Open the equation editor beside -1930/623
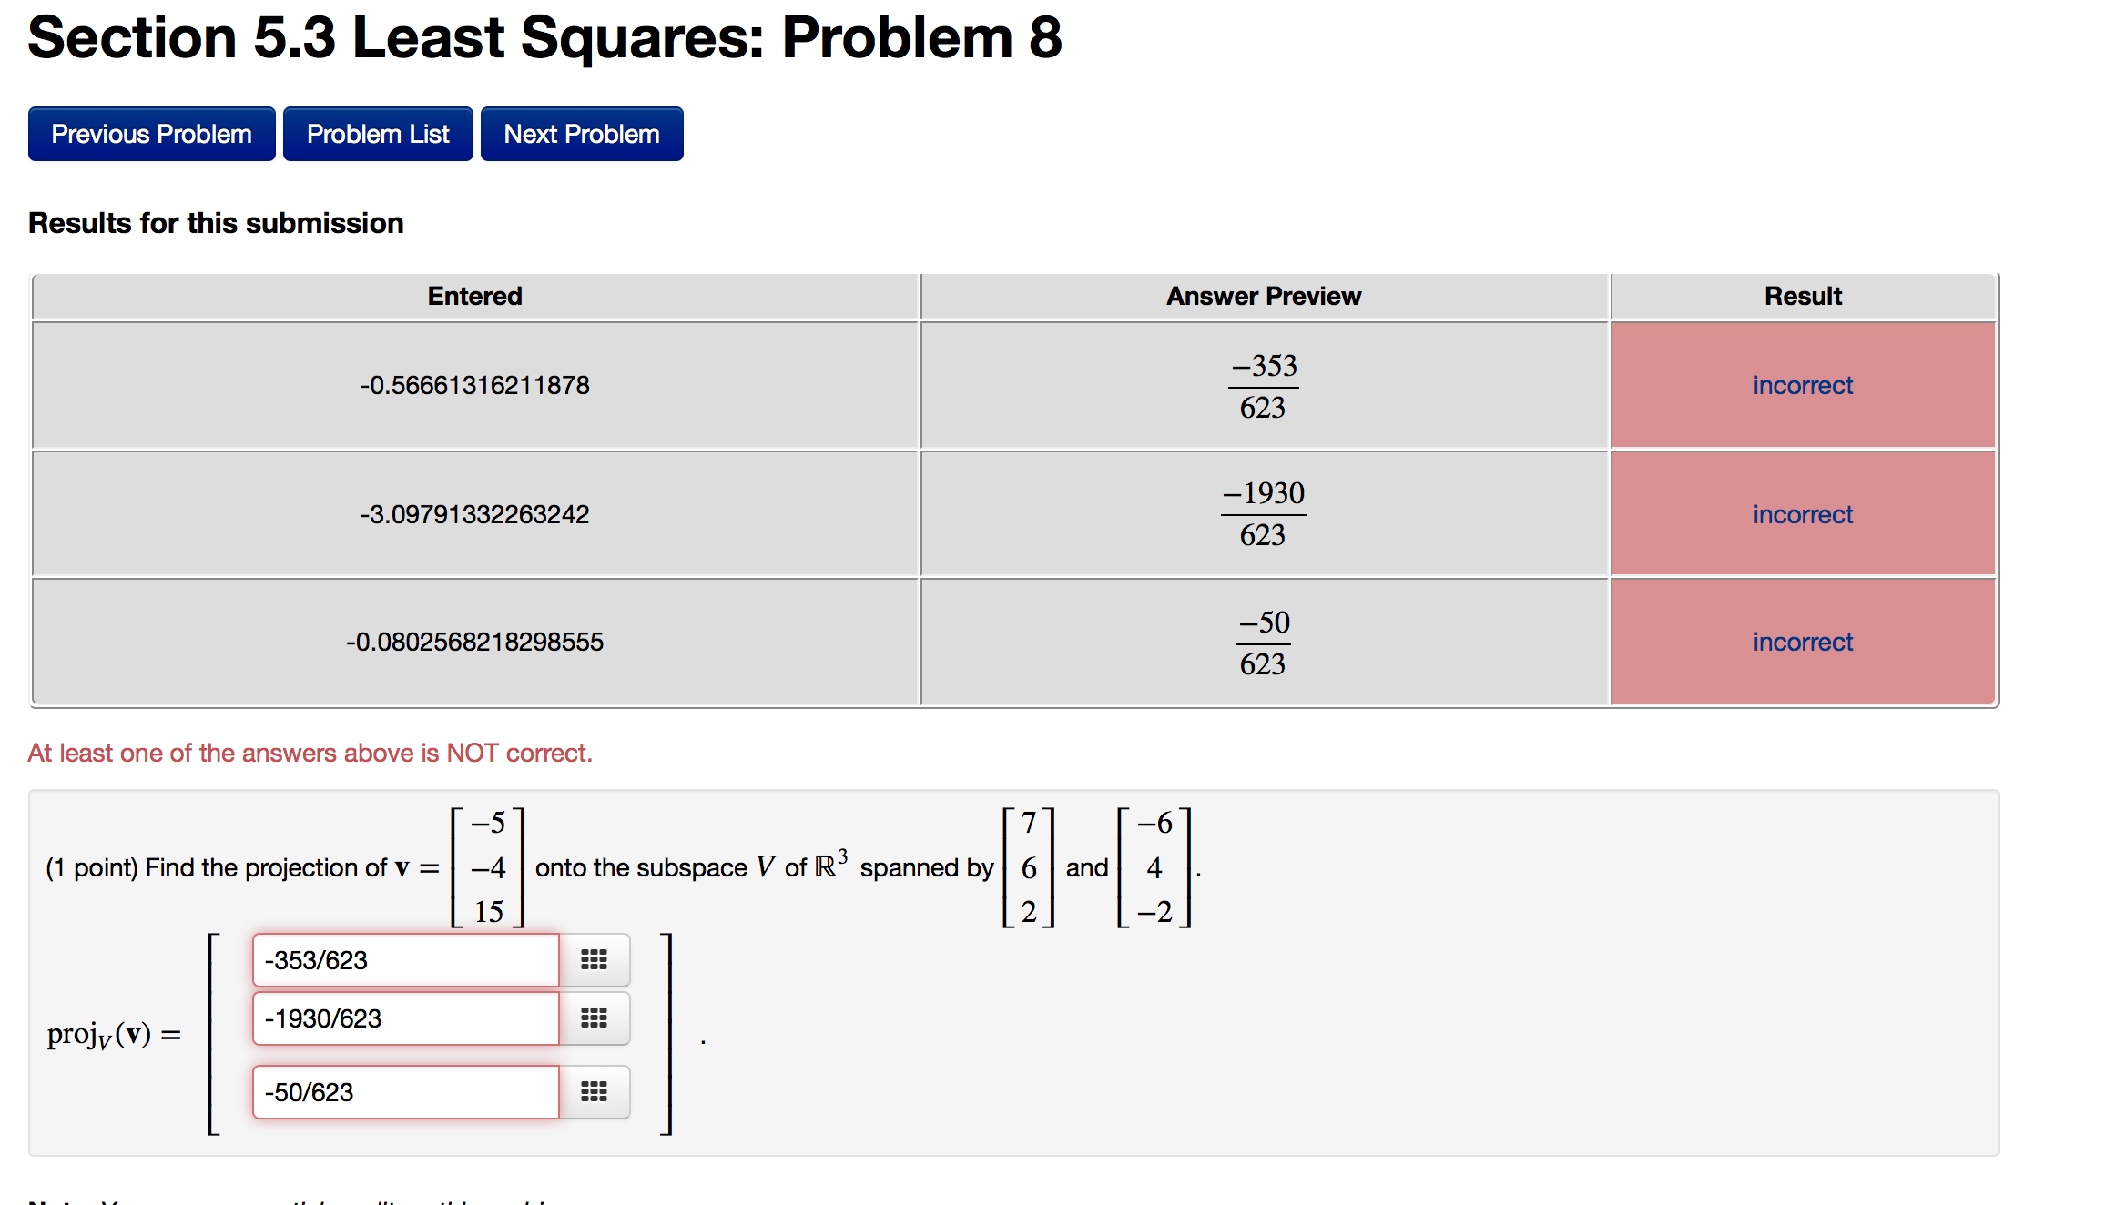 tap(593, 1018)
